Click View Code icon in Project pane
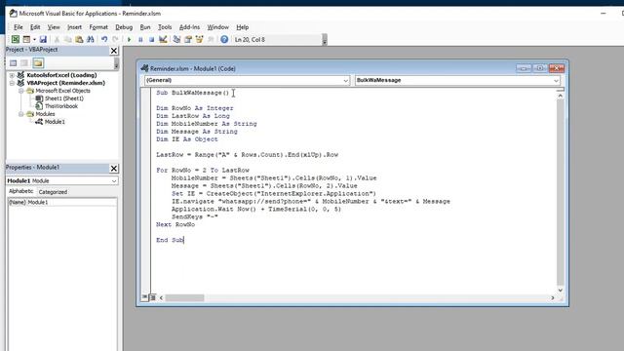624x351 pixels. click(x=13, y=62)
